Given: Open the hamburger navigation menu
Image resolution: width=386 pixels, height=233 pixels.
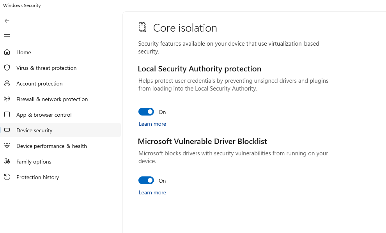Looking at the screenshot, I should click(7, 36).
